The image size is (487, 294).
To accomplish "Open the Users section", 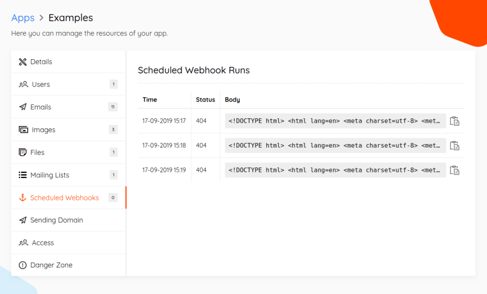I will [68, 85].
